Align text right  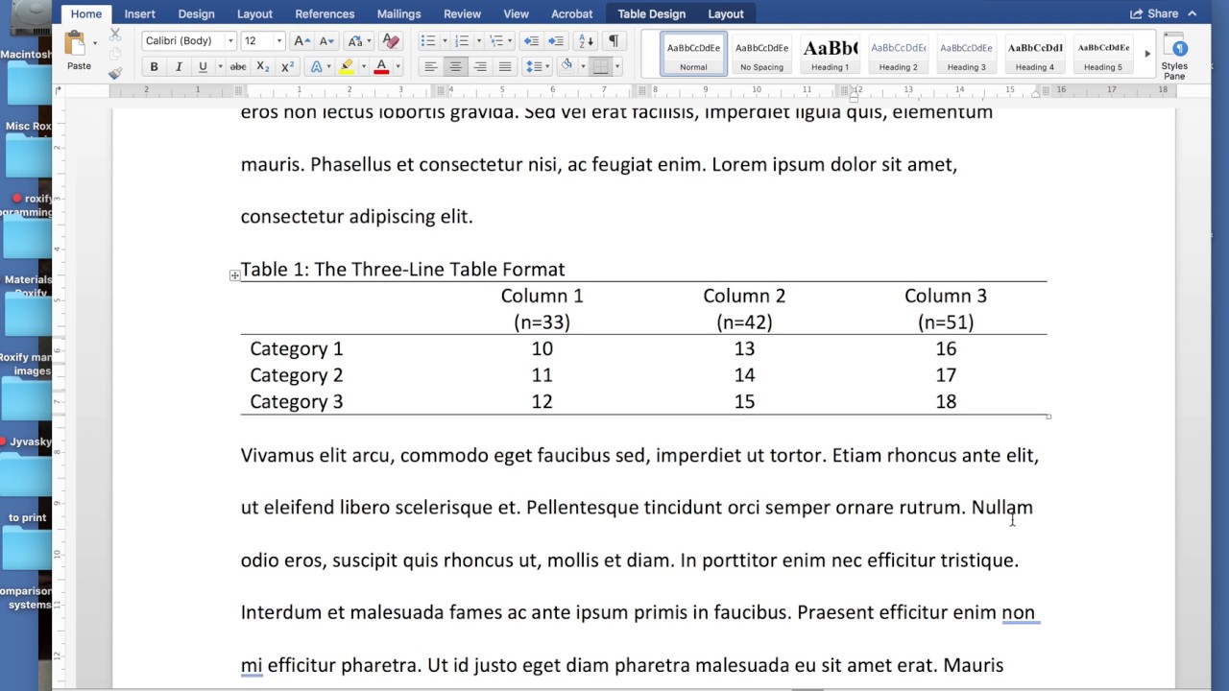coord(480,67)
